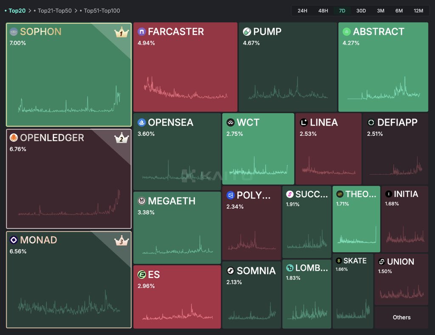Viewport: 435px width, 335px height.
Task: Click the FARCASTER 4.94% value
Action: point(146,43)
